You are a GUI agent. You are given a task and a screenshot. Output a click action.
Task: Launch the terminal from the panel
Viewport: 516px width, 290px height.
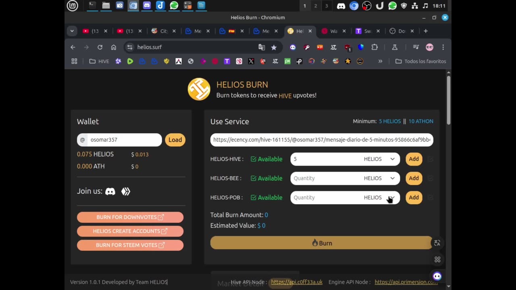pos(92,6)
